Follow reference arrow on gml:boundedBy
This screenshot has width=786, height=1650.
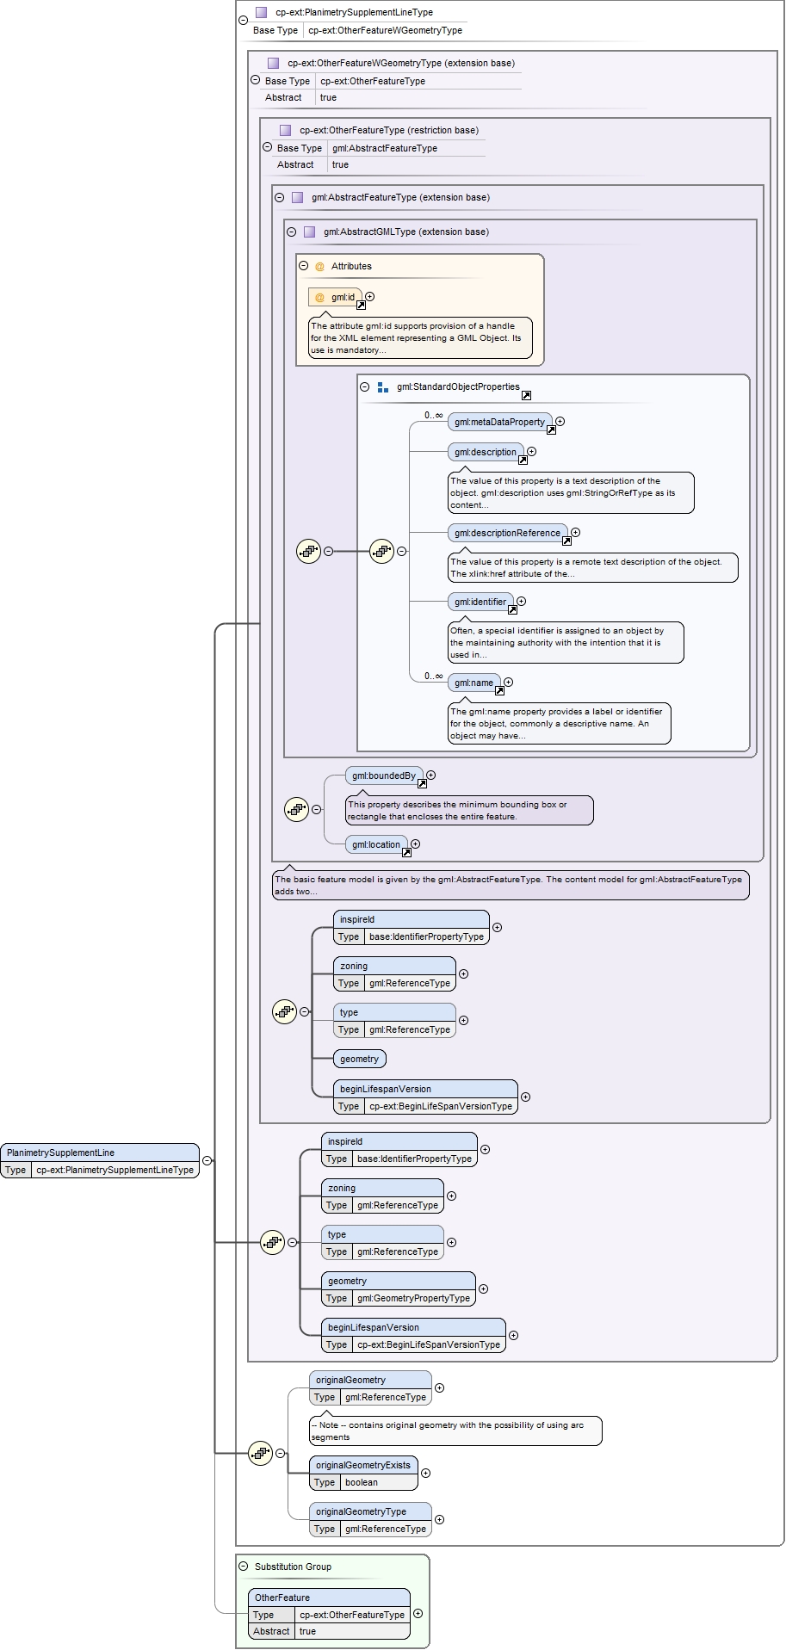tap(422, 783)
